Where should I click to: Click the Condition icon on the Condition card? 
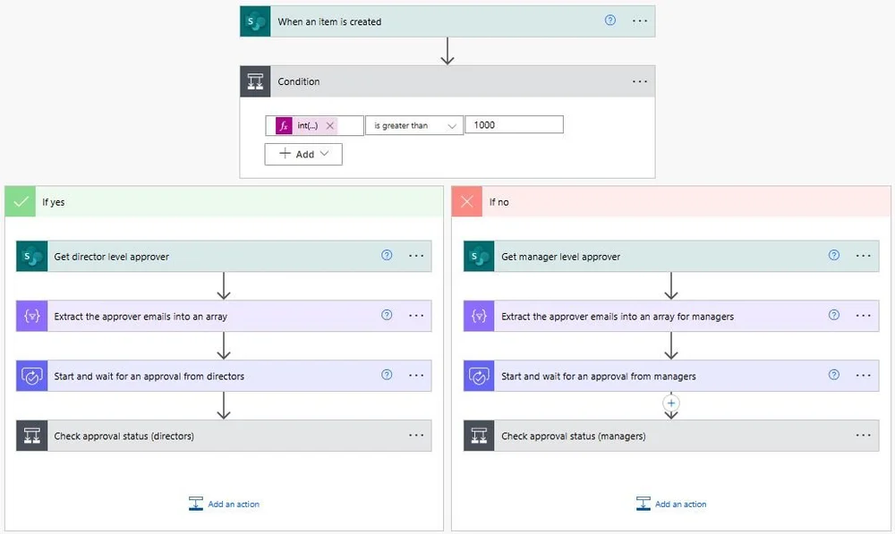click(x=255, y=81)
